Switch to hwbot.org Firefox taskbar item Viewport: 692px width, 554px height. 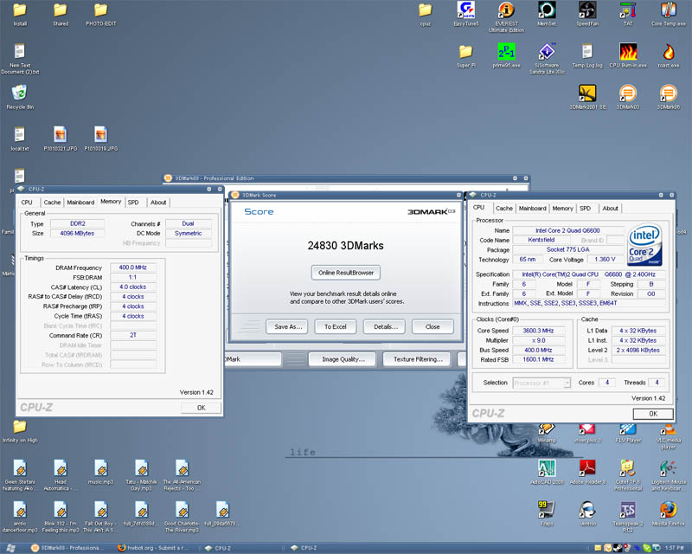coord(153,548)
